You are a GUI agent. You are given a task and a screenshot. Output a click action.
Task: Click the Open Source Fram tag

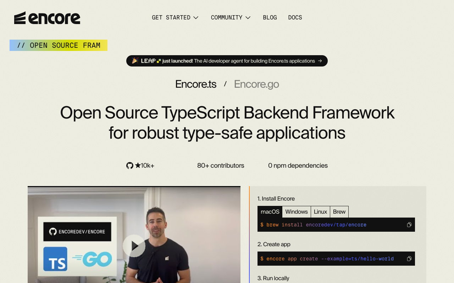click(x=59, y=45)
